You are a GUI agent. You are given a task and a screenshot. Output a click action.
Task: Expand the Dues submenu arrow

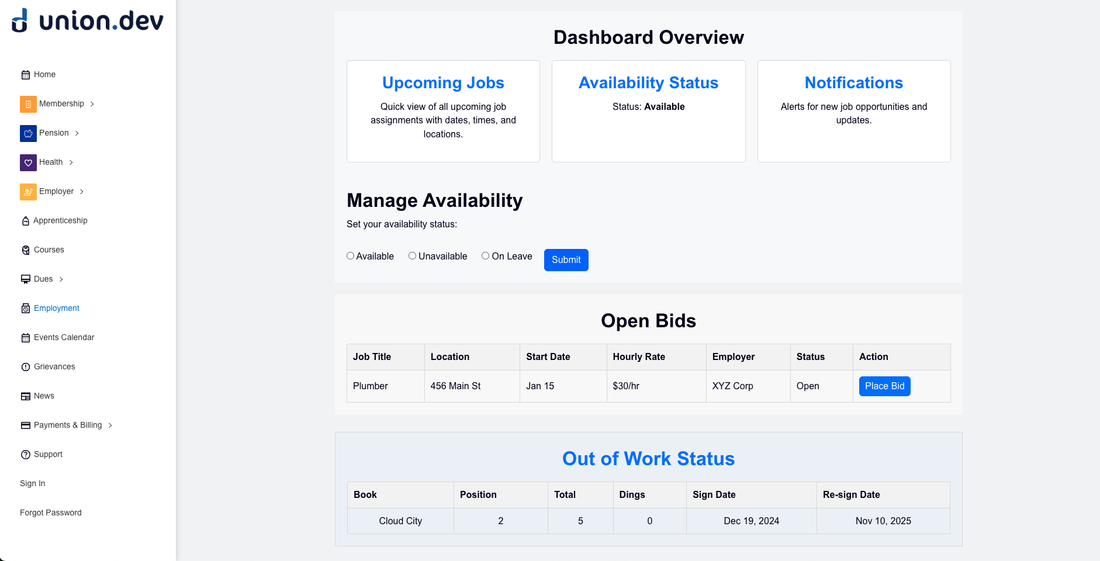[x=61, y=279]
